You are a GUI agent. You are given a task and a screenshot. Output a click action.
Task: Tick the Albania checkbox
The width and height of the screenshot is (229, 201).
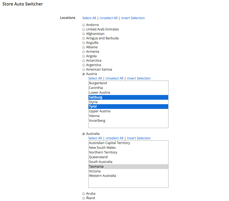click(84, 47)
